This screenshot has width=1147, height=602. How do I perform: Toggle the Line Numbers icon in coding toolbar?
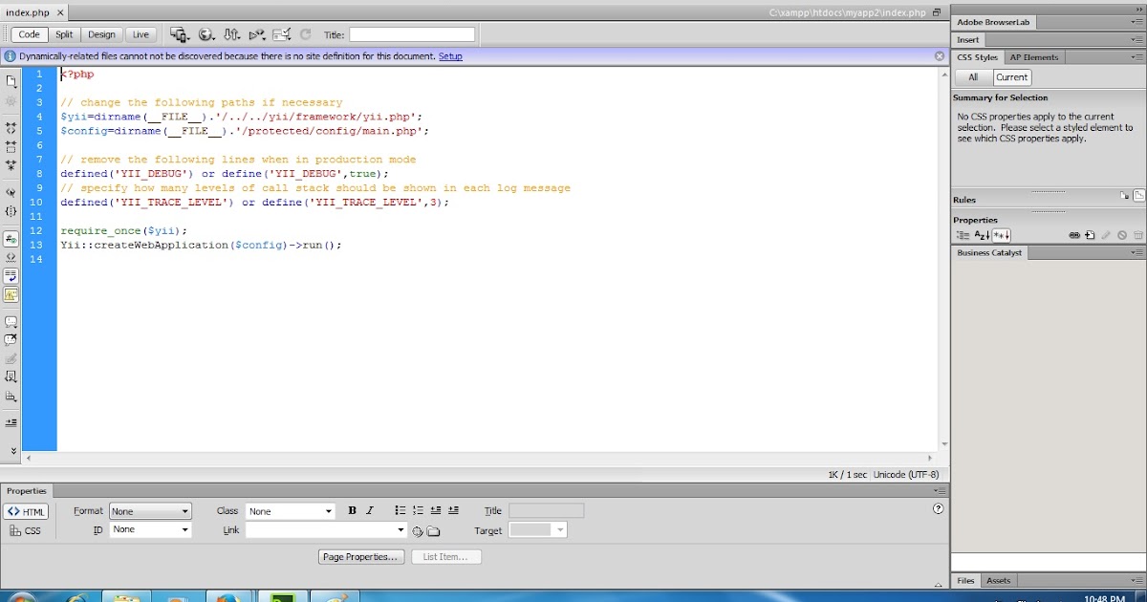11,238
